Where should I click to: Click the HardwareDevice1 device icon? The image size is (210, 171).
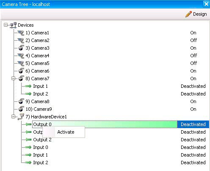[x=21, y=117]
